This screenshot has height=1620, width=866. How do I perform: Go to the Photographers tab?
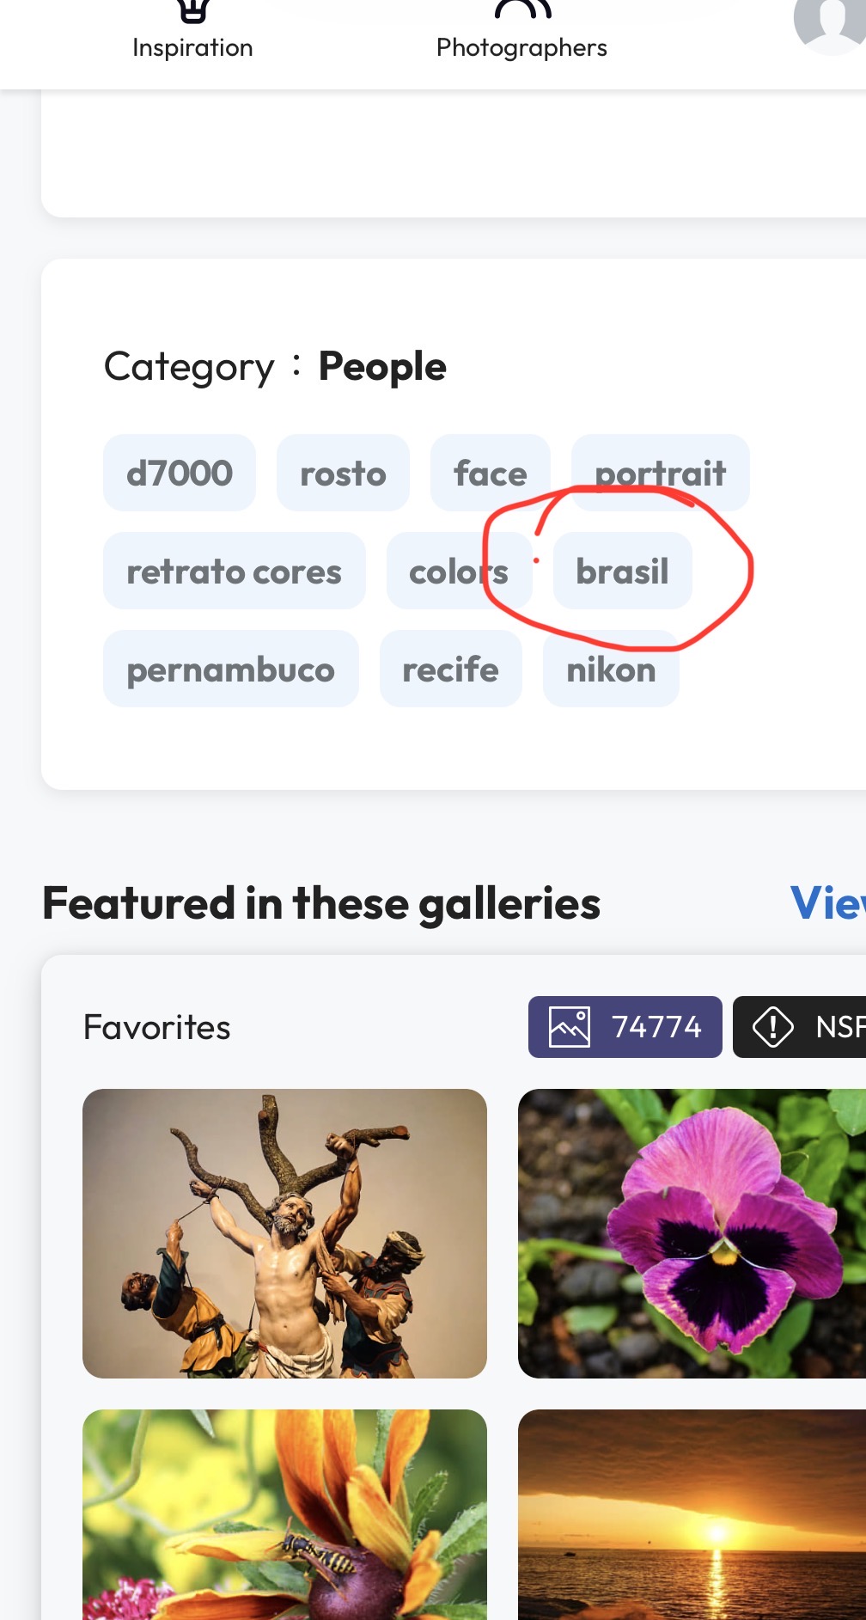(521, 47)
